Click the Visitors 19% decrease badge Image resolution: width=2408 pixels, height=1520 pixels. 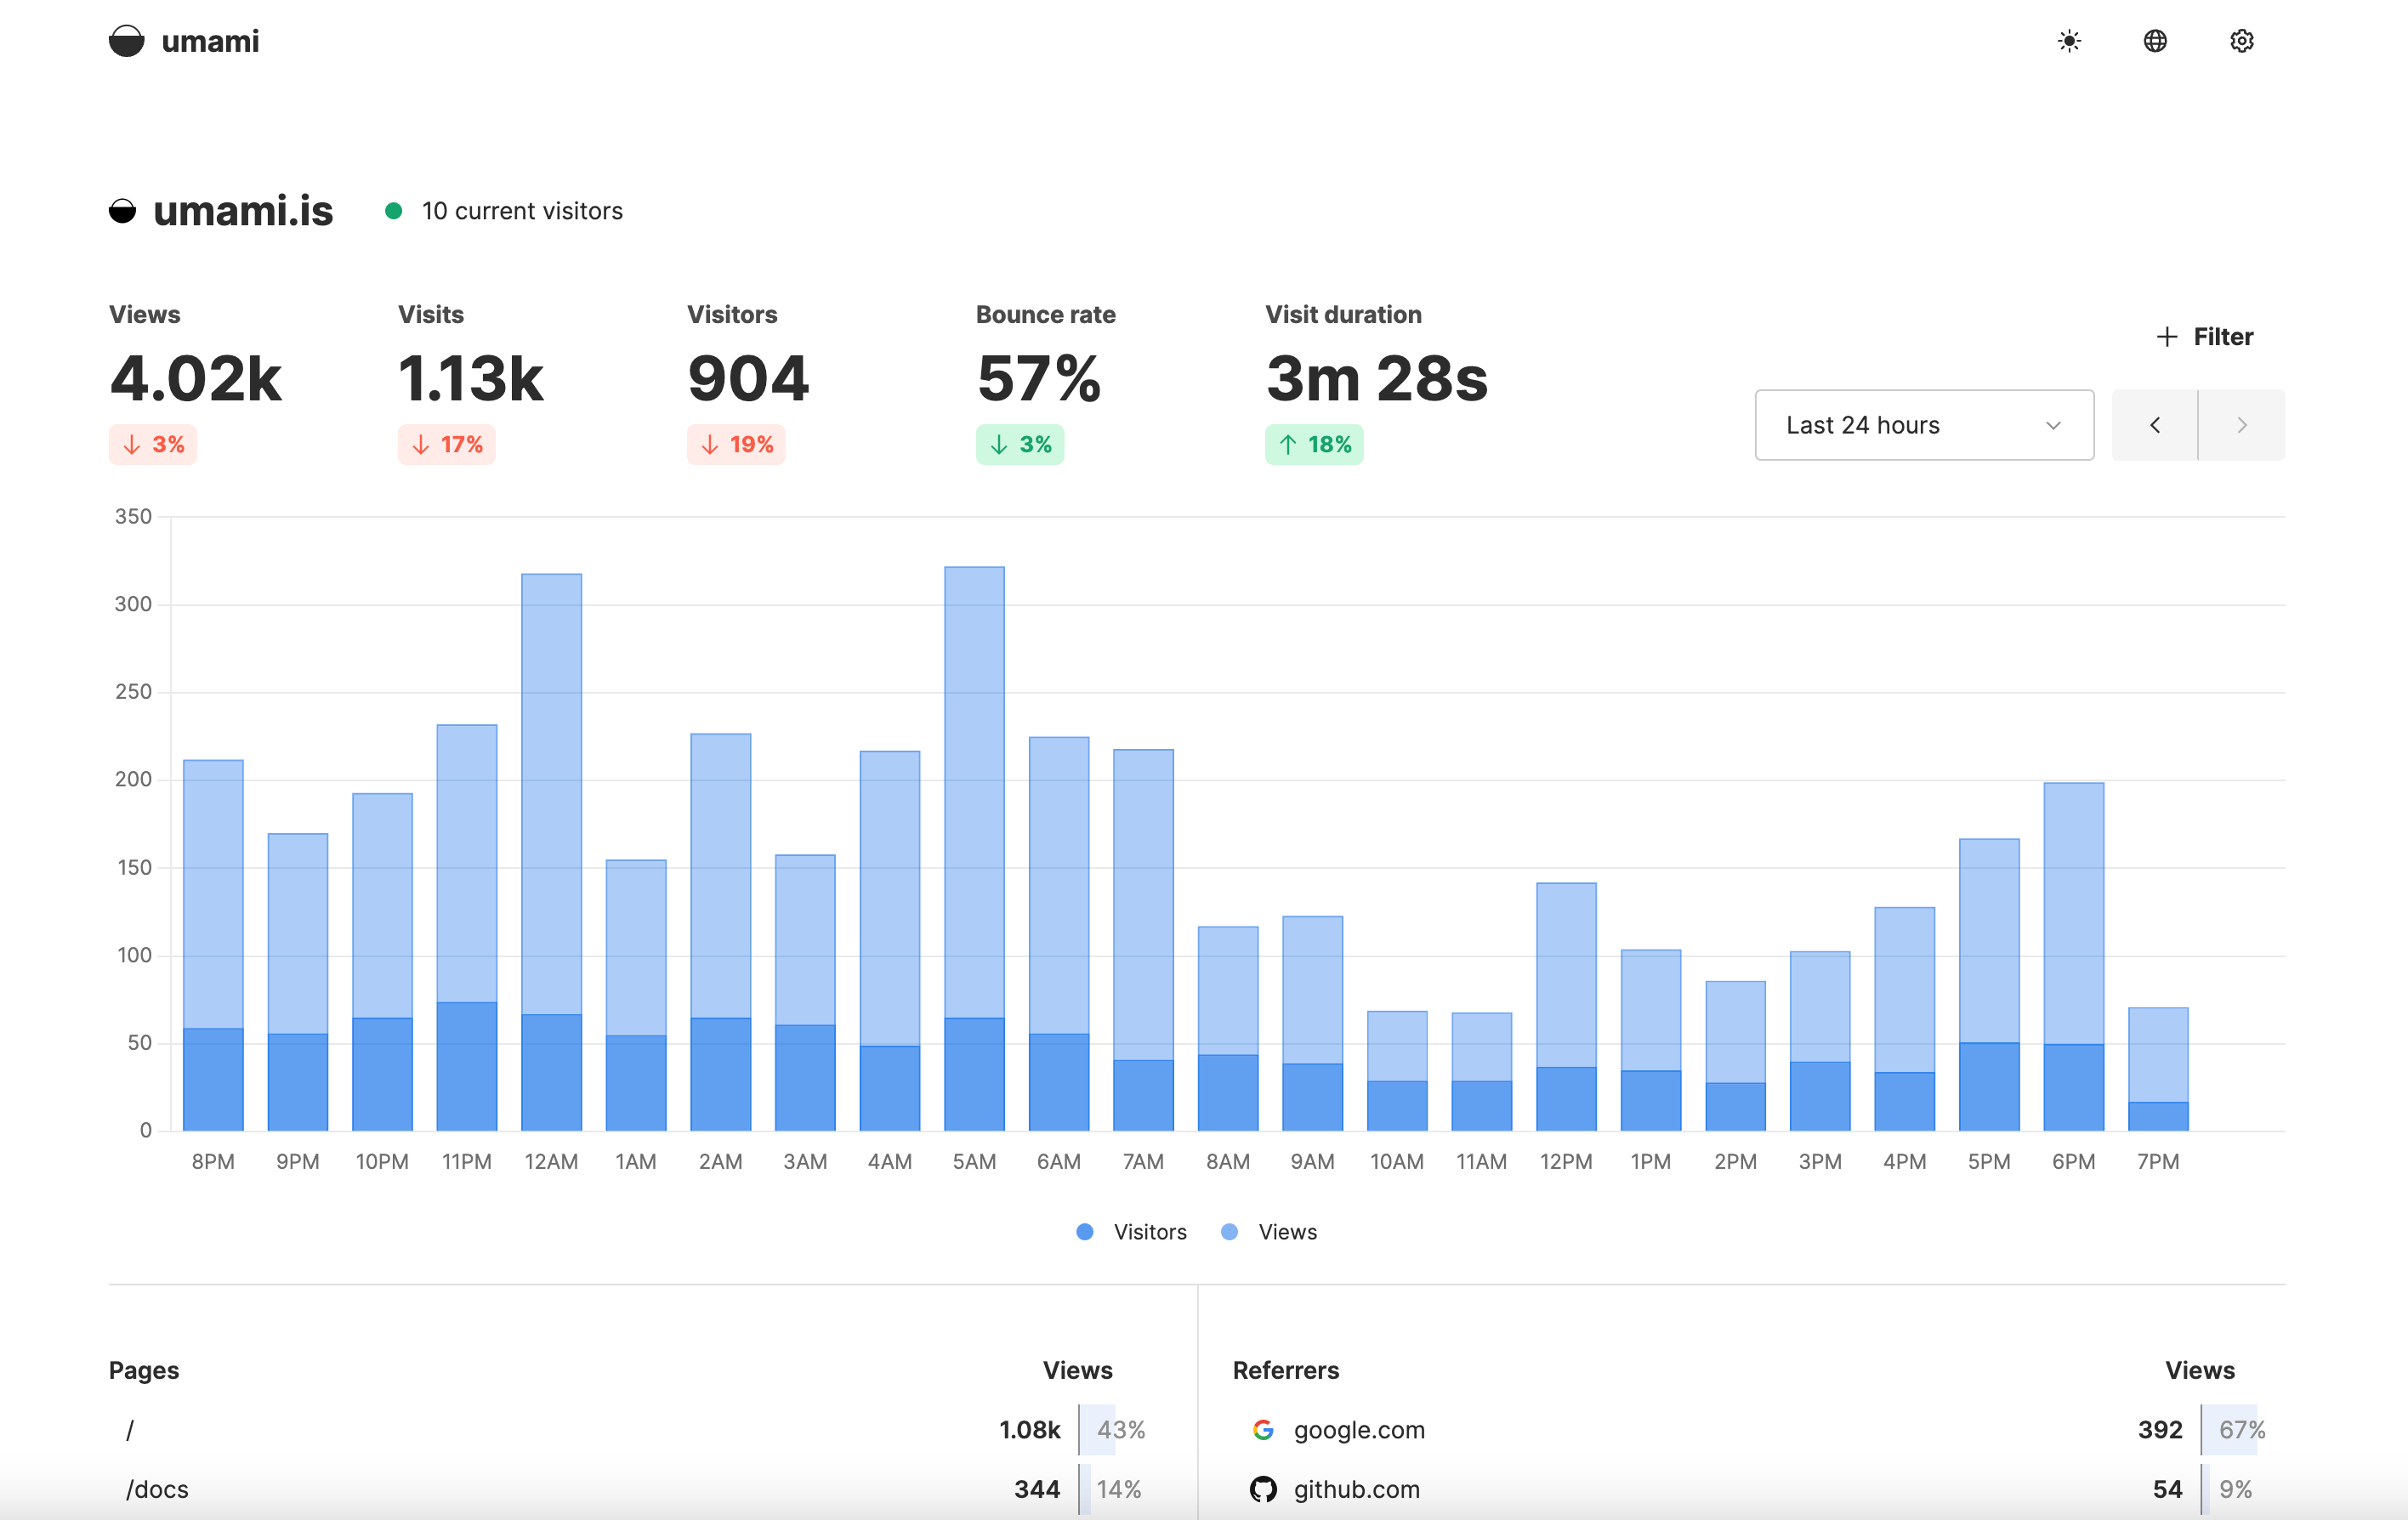(736, 445)
